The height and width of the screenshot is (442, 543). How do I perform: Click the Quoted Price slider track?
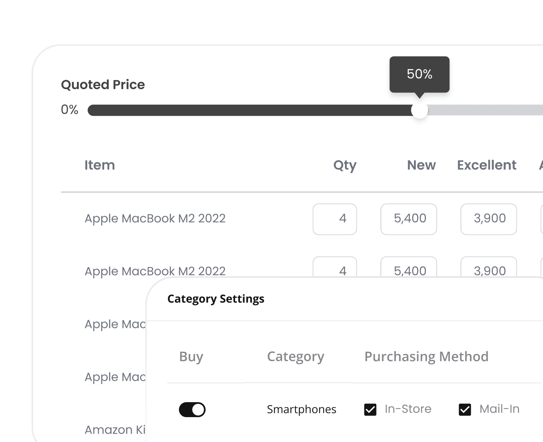(x=315, y=110)
